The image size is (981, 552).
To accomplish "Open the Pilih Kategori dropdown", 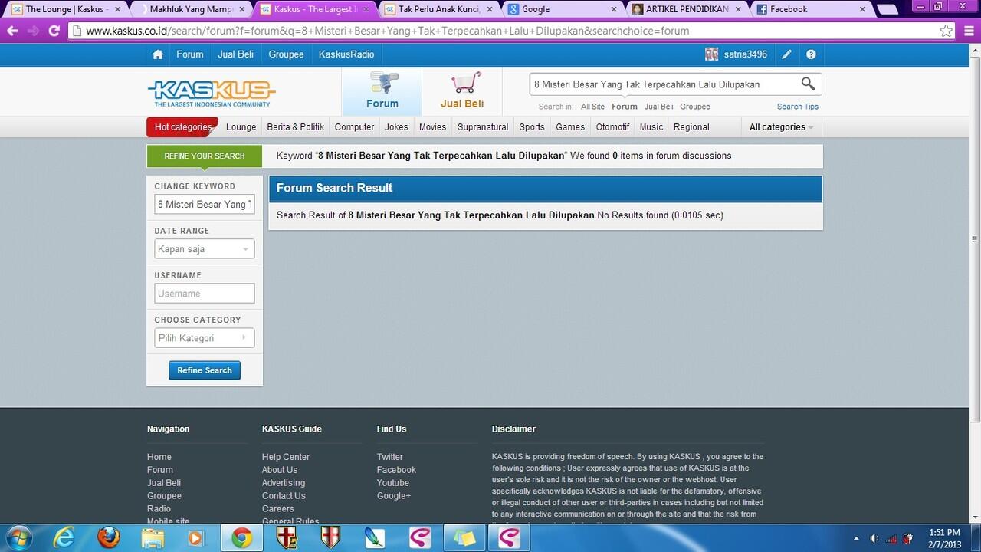I will coord(205,338).
